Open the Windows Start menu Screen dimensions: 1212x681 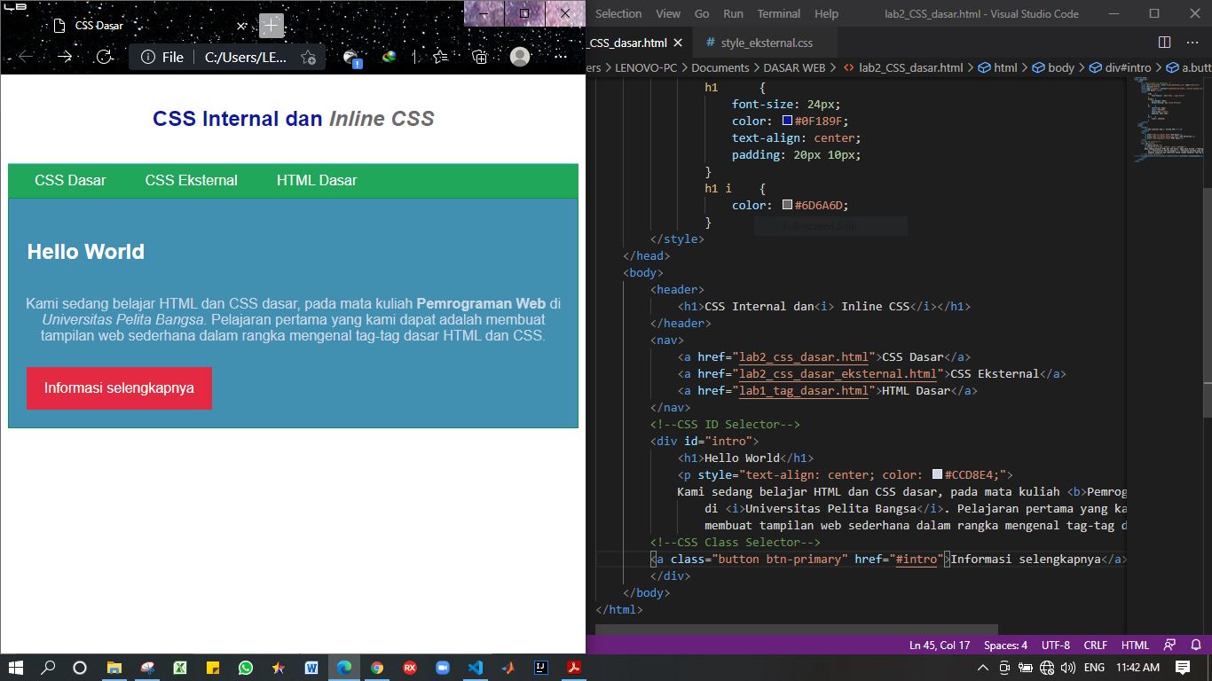(15, 667)
